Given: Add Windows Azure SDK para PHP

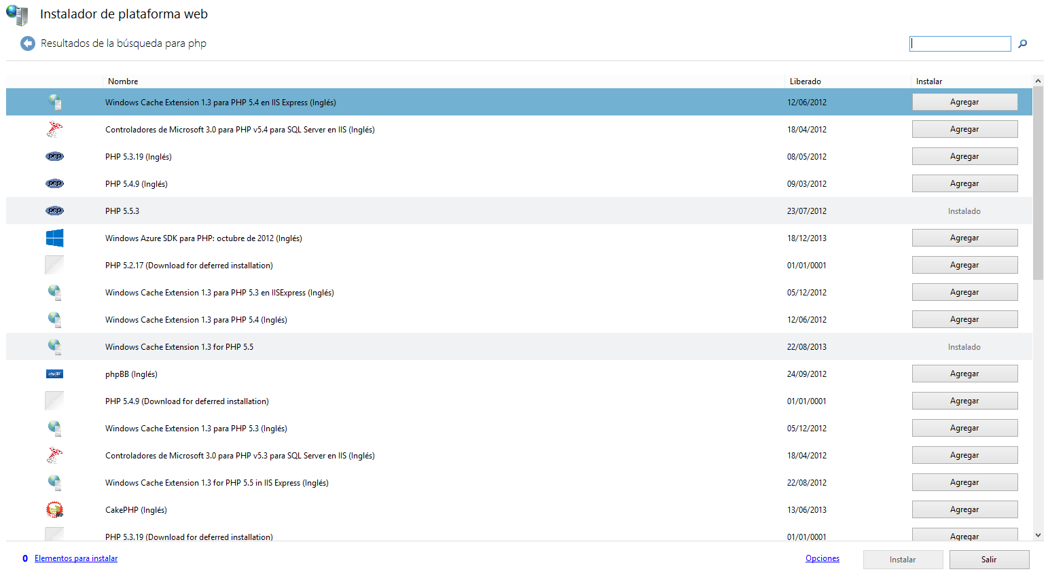Looking at the screenshot, I should point(964,238).
